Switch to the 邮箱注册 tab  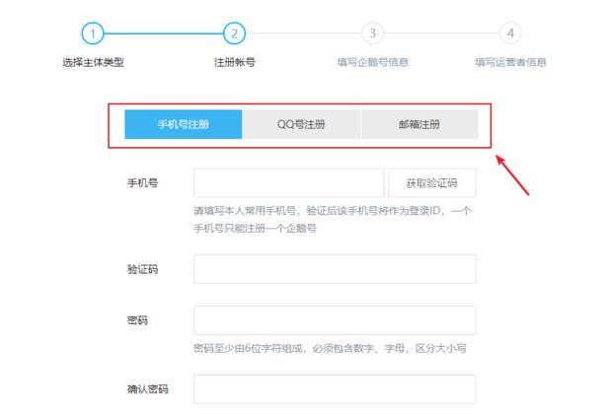pyautogui.click(x=420, y=124)
